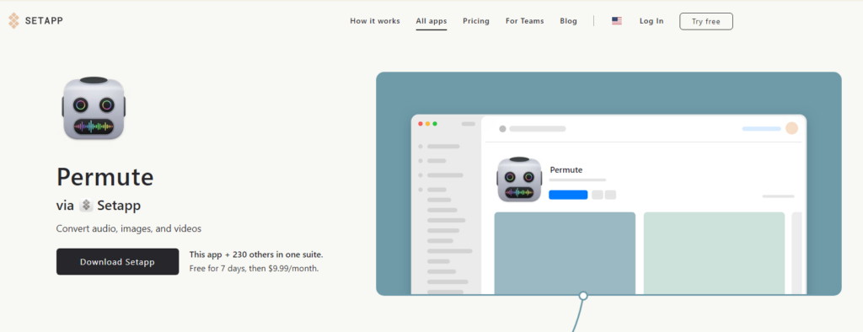Click the Try free button
863x332 pixels.
click(x=706, y=21)
